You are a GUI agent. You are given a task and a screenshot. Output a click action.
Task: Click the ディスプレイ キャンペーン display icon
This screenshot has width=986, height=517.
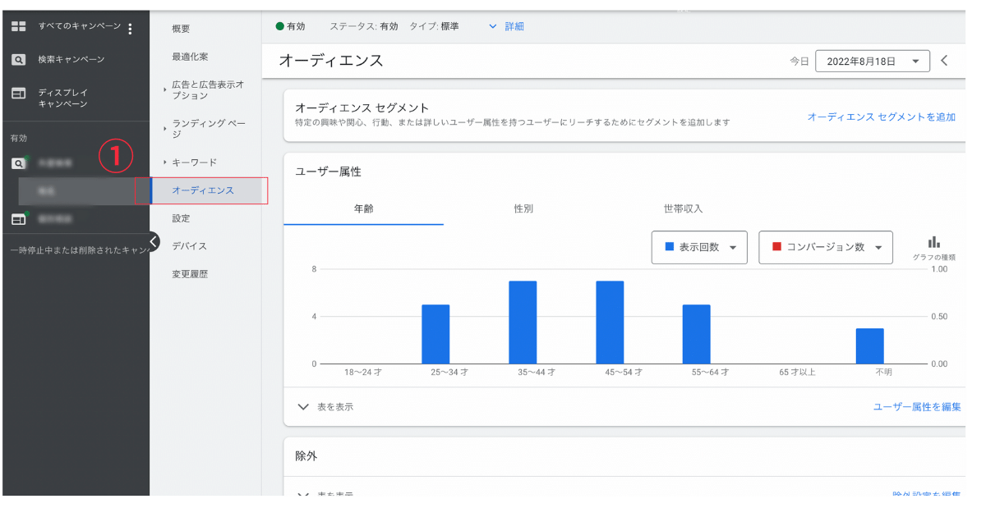point(18,94)
